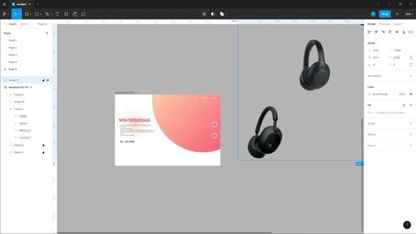Open the Group type dropdown
Viewport: 416px width, 234px height.
[x=372, y=43]
